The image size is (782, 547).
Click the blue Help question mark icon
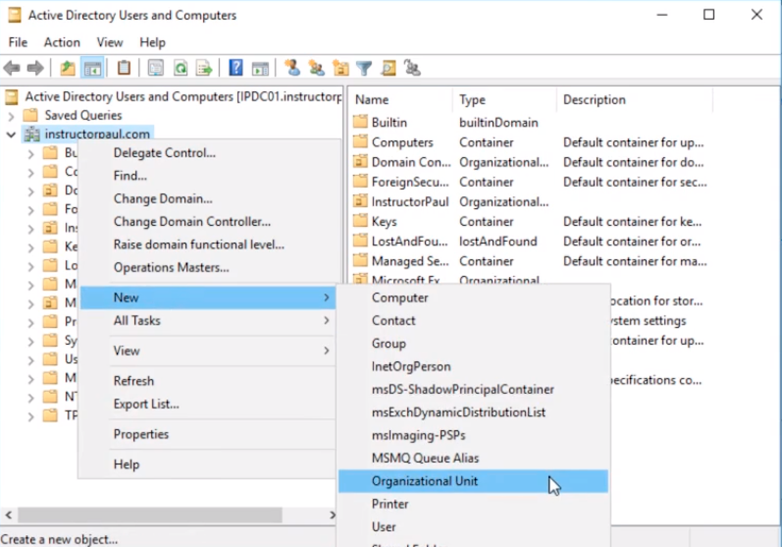pos(235,68)
